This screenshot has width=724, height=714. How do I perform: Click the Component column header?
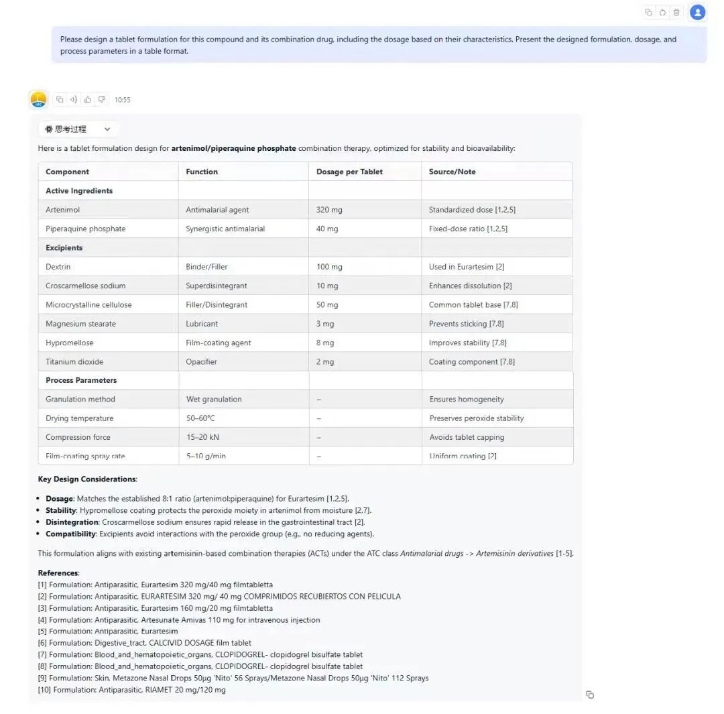point(67,172)
